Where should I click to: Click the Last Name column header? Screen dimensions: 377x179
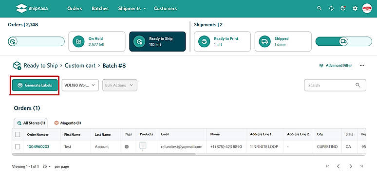103,135
